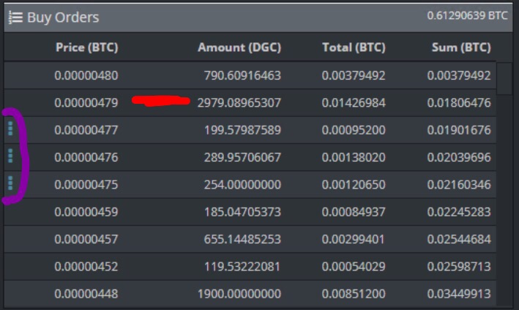Select the Price (BTC) column header
Image resolution: width=519 pixels, height=310 pixels.
[x=86, y=48]
